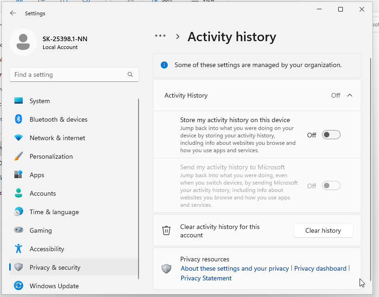Screen dimensions: 379x297
Task: Click the Apps icon in sidebar
Action: [x=19, y=174]
